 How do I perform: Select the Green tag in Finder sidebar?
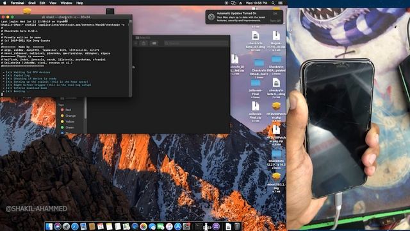pyautogui.click(x=67, y=127)
